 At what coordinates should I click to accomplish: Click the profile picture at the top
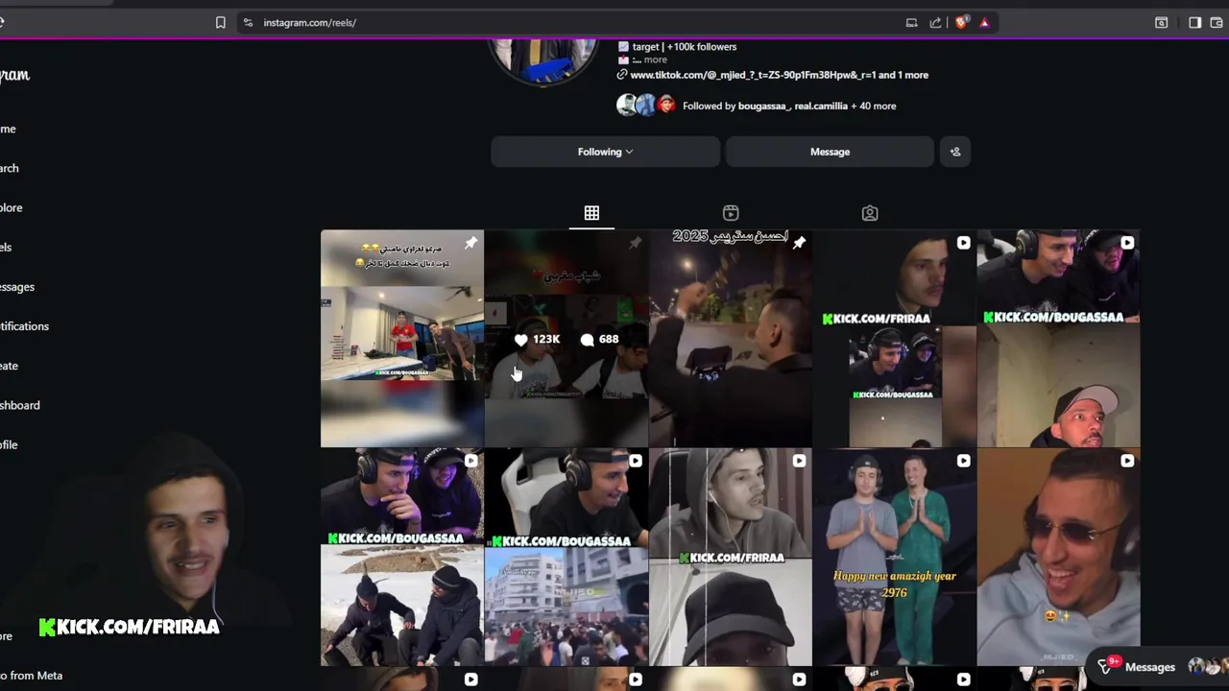(543, 60)
